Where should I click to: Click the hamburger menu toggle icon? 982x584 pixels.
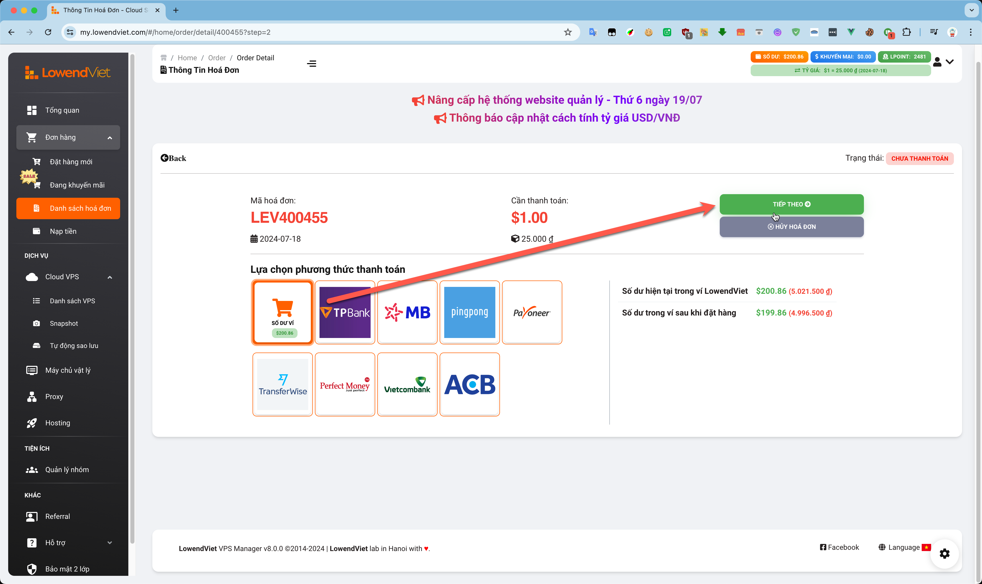(x=312, y=64)
